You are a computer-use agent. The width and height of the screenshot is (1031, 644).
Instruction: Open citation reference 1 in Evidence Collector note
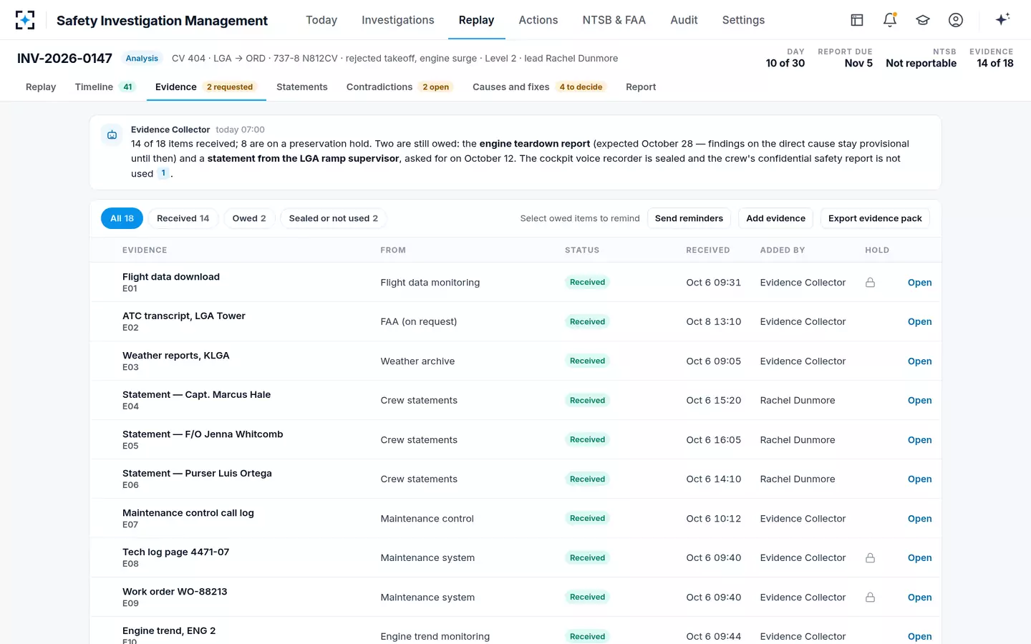click(x=163, y=173)
